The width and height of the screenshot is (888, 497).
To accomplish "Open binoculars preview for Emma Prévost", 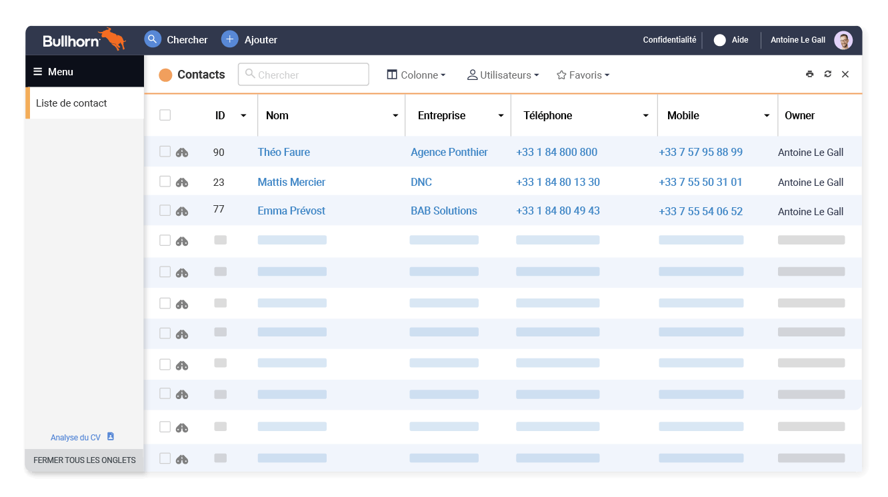I will click(182, 211).
